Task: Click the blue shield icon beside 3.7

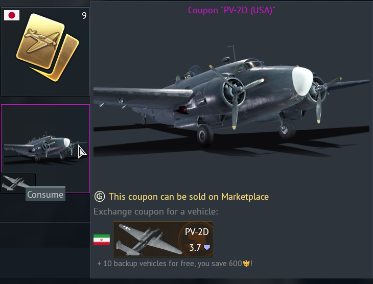Action: (207, 248)
